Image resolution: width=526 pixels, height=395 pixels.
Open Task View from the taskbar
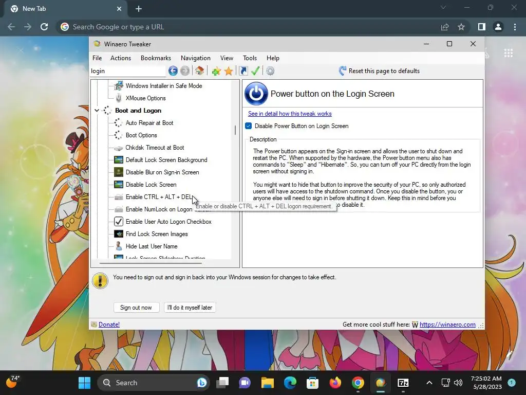click(222, 383)
